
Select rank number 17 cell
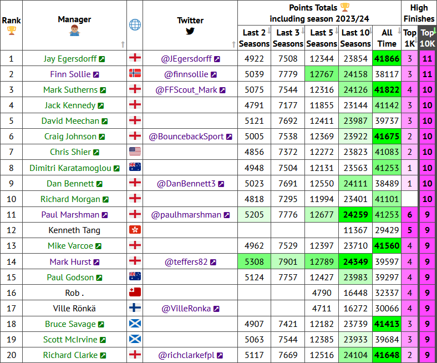point(12,308)
